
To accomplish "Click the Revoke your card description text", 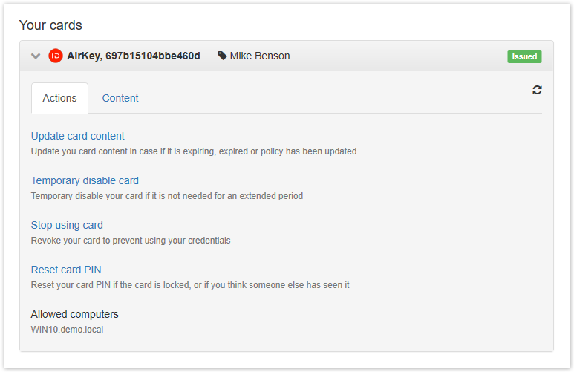I will [130, 241].
